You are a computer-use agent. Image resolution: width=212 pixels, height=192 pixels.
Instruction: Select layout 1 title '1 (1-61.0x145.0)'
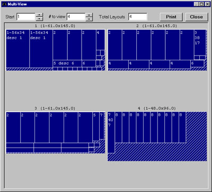click(55, 26)
